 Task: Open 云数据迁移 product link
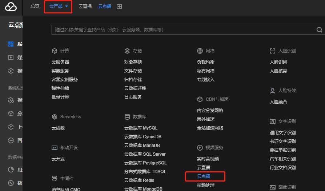point(135,88)
